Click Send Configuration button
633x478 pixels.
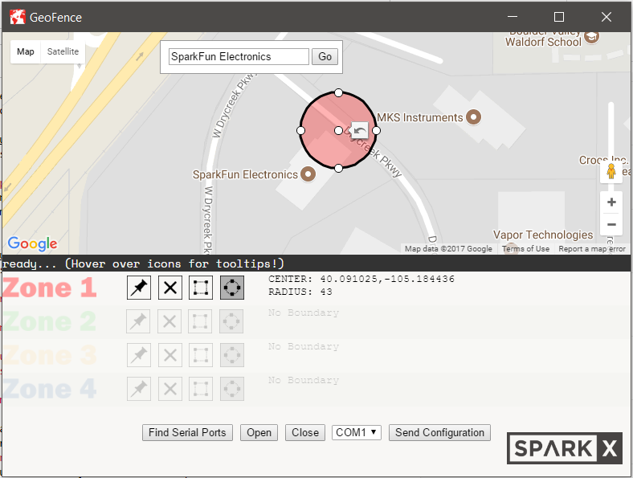coord(439,432)
